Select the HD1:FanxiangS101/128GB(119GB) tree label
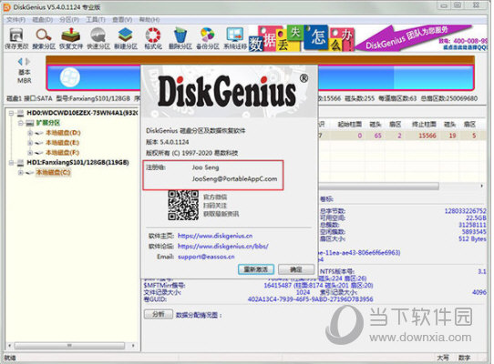494x364 pixels. click(x=77, y=162)
